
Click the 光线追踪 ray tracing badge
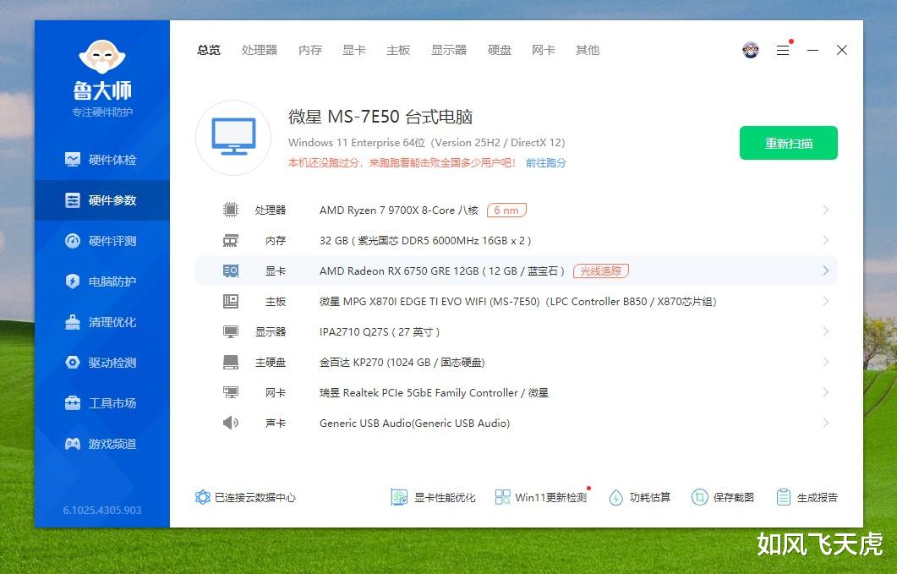[600, 271]
